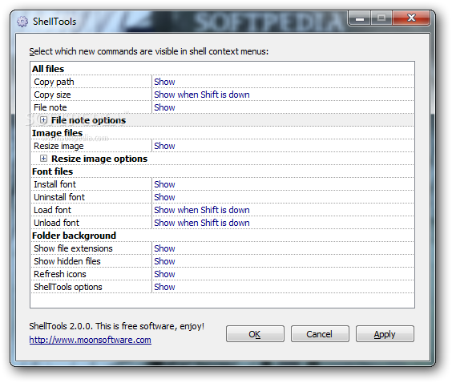Viewport: 452px width, 383px height.
Task: Change Show file extensions value
Action: pos(164,248)
